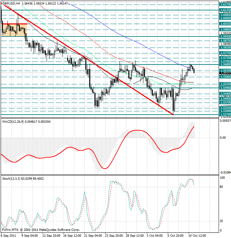Select the 1.6060 price level label

[225, 18]
